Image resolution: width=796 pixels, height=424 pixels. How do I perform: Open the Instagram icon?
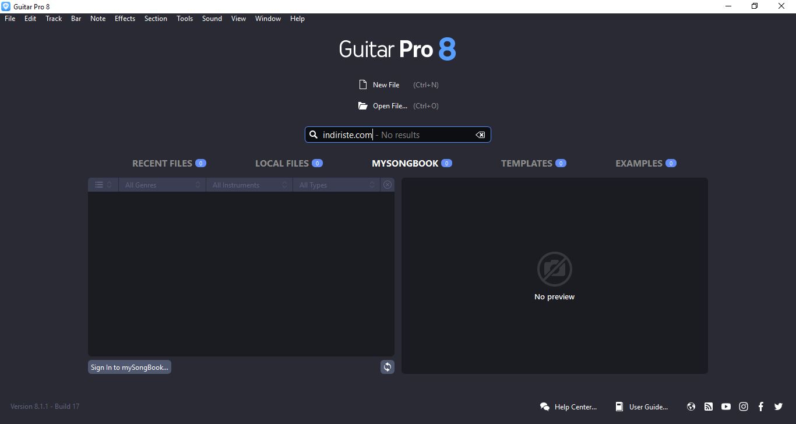[x=744, y=407]
